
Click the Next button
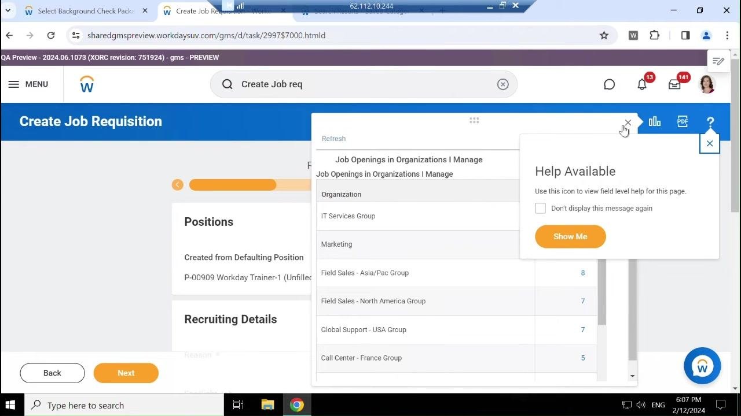pos(126,373)
